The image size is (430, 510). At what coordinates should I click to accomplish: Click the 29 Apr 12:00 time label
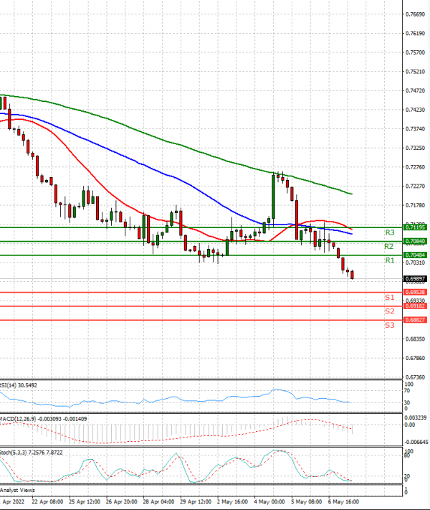pos(196,501)
